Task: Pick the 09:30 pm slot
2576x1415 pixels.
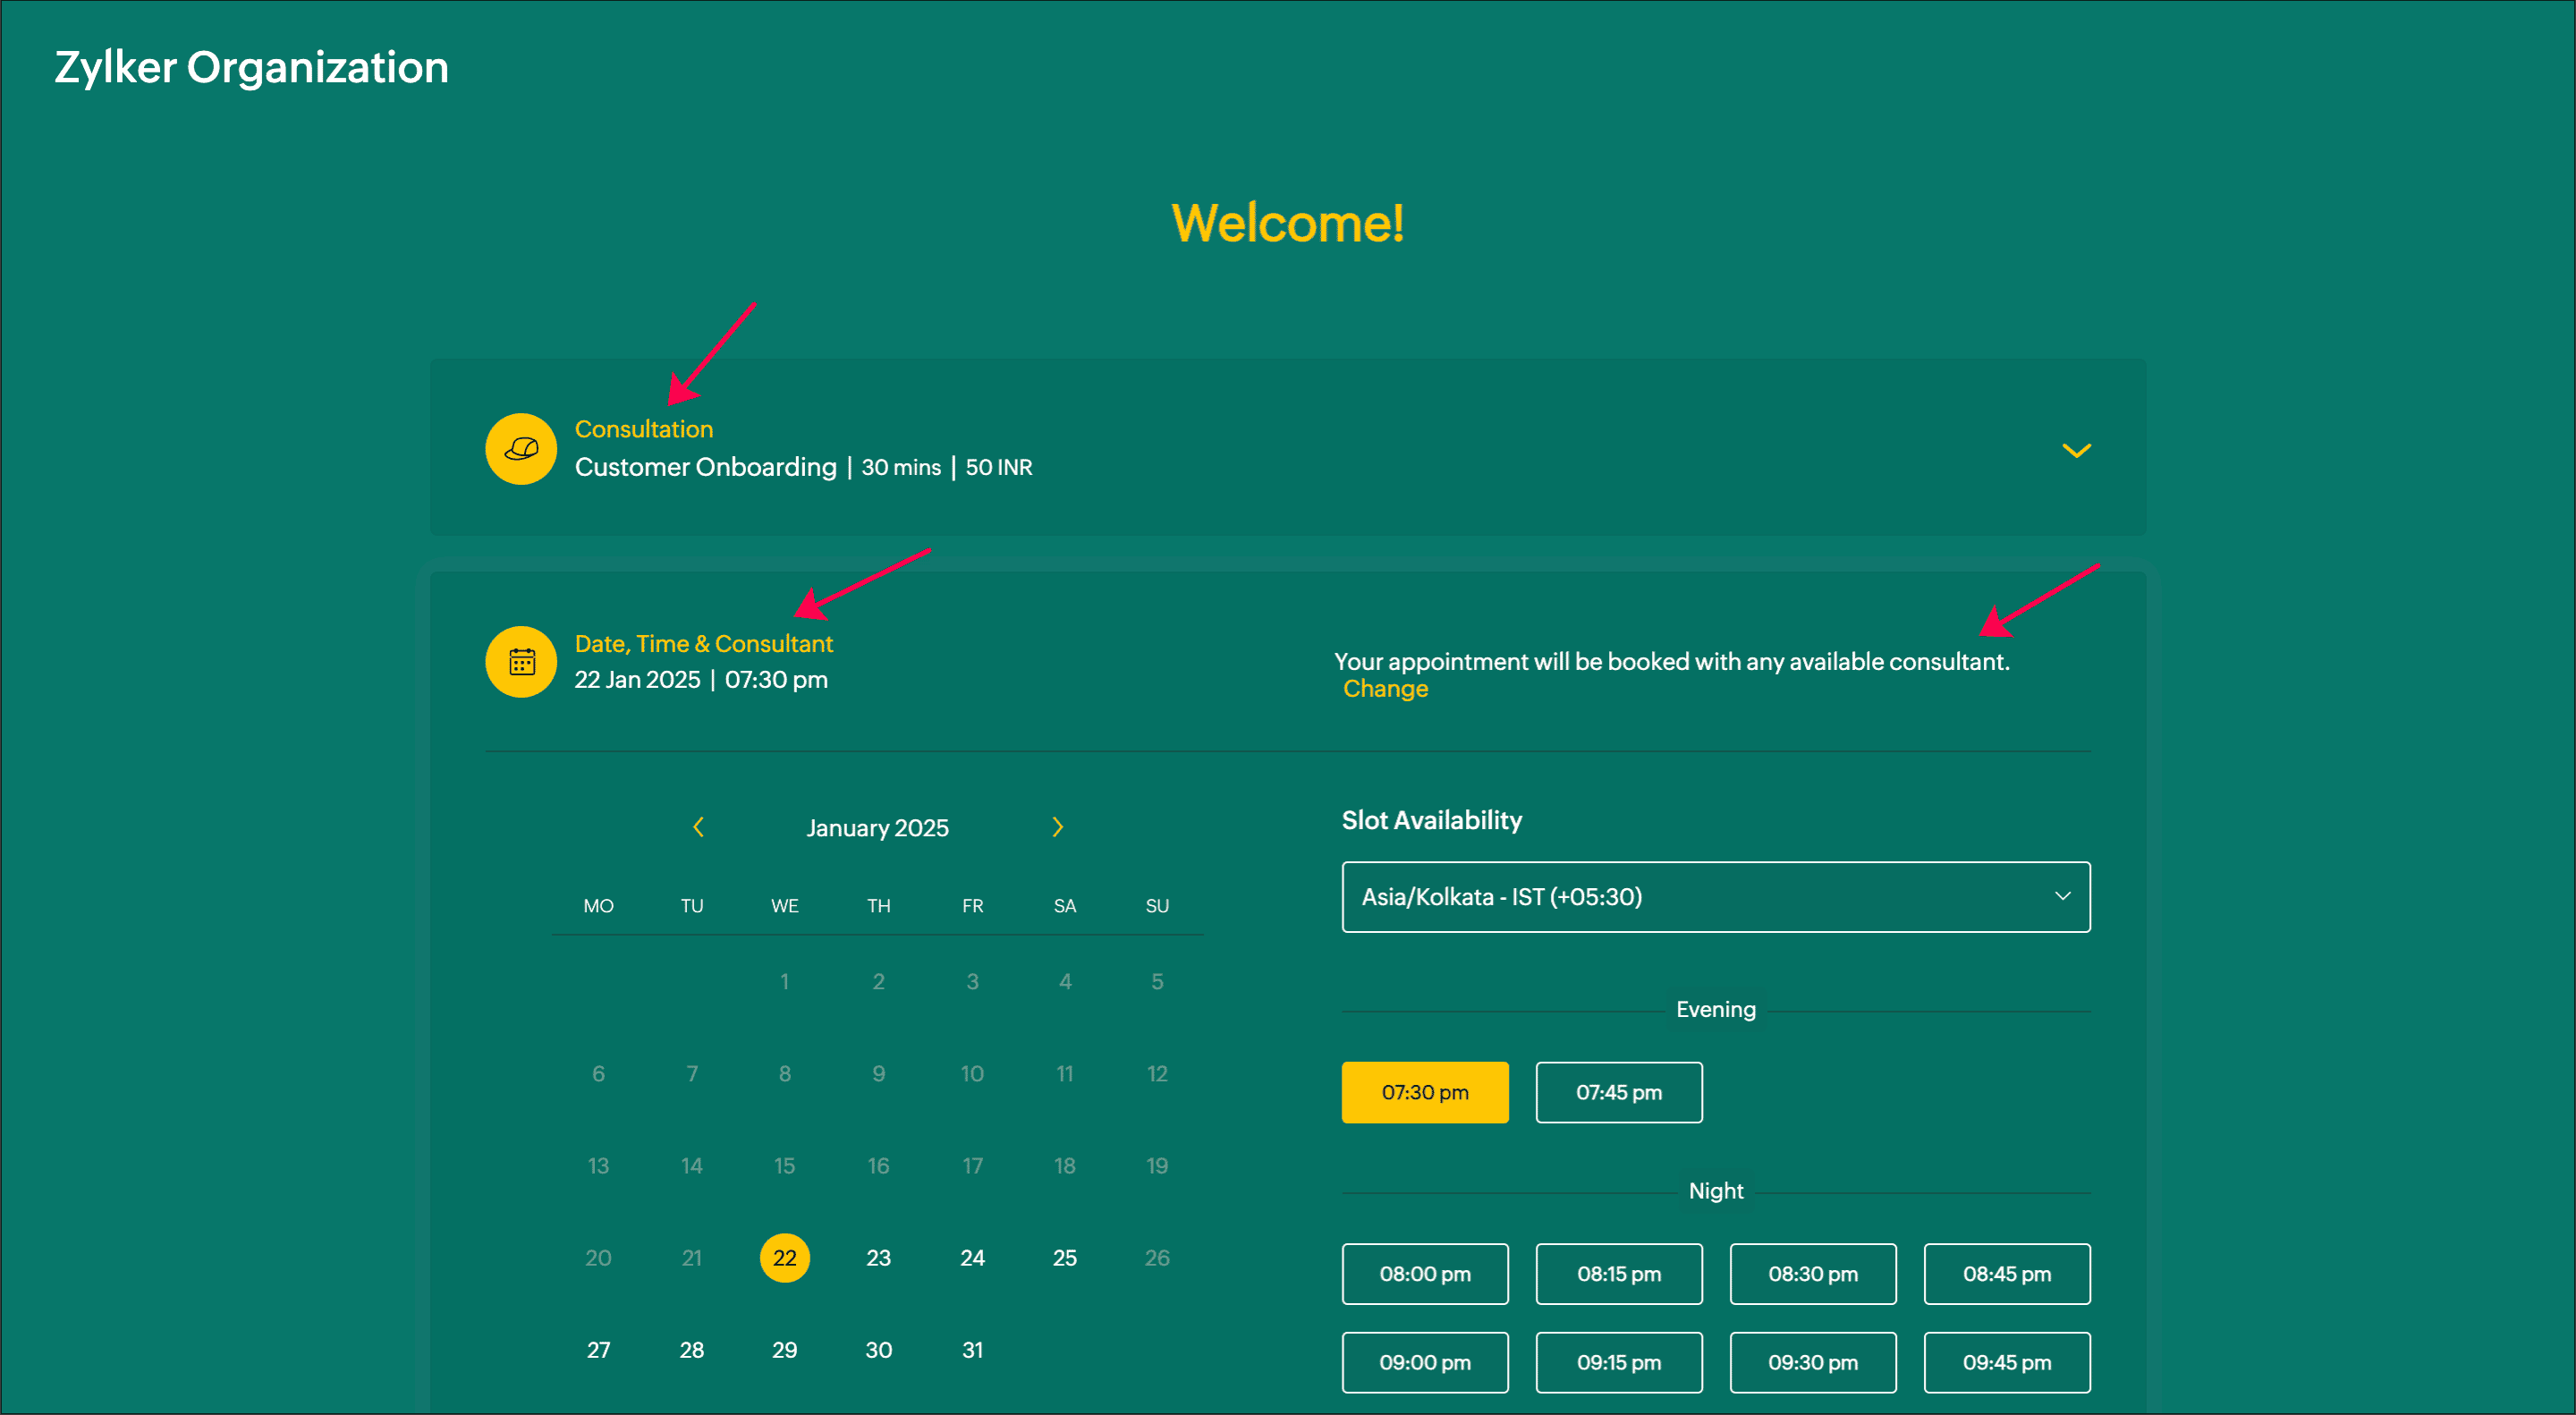Action: [1812, 1362]
